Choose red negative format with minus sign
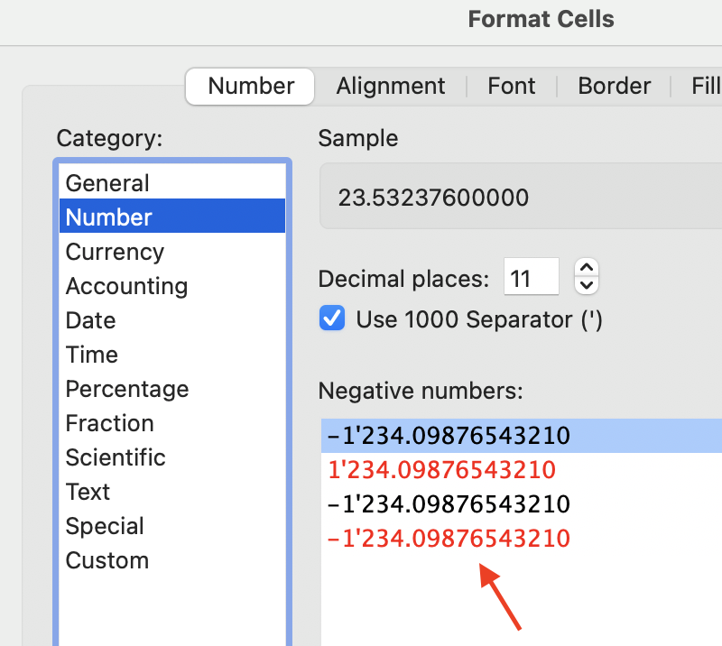The image size is (722, 646). click(x=449, y=539)
